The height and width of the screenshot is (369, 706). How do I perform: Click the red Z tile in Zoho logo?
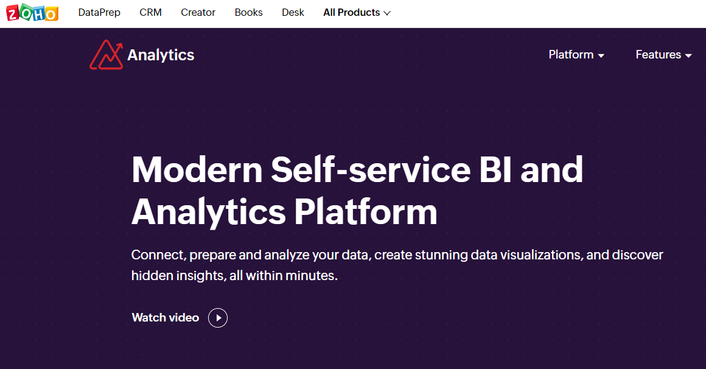click(x=13, y=13)
